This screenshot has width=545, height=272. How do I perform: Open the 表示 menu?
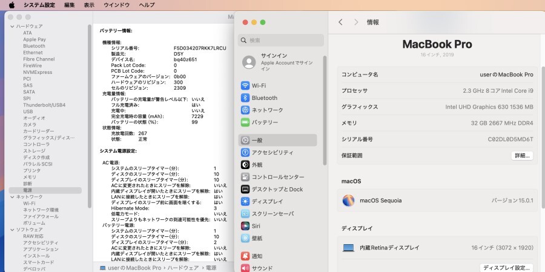pos(89,5)
